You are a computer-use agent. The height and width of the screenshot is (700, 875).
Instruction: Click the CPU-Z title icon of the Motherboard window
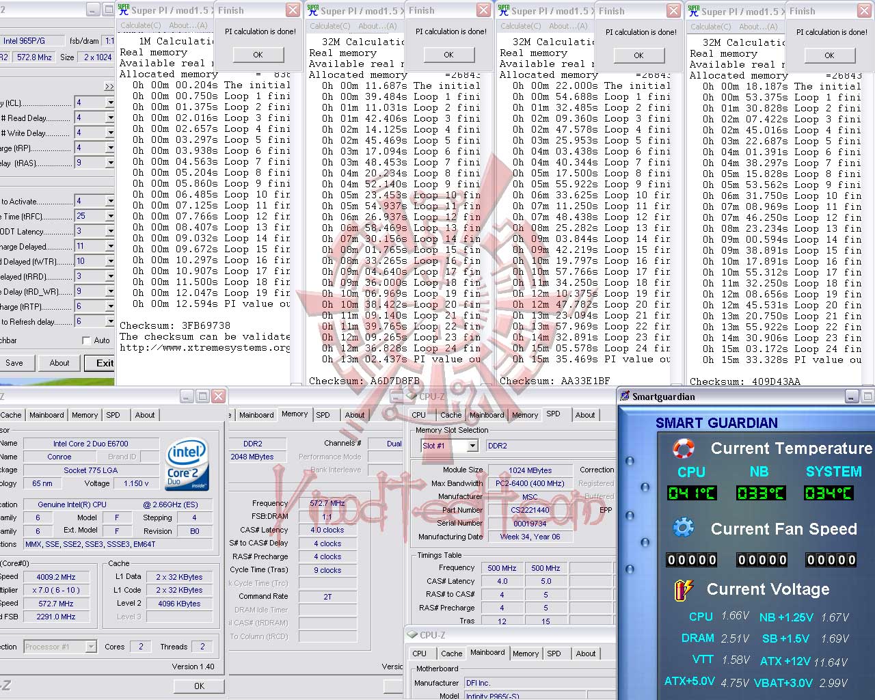[412, 635]
